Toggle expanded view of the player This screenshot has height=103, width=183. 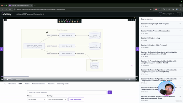(136, 79)
